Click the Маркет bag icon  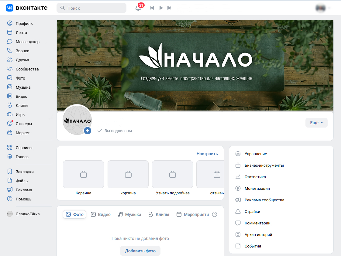[10, 133]
